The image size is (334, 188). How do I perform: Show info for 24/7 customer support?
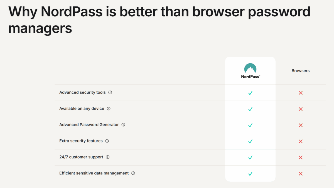pyautogui.click(x=108, y=157)
